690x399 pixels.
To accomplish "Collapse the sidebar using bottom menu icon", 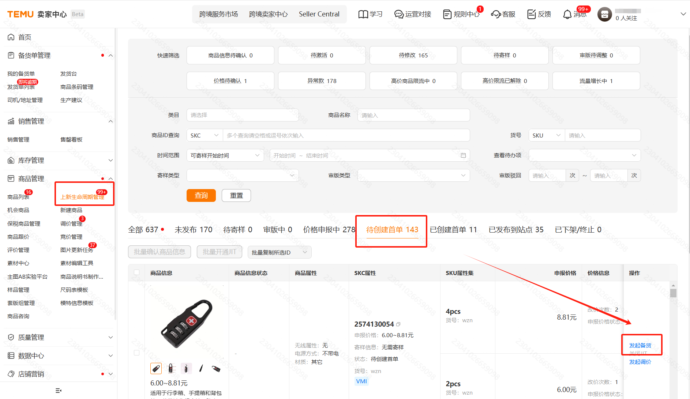I will [59, 391].
